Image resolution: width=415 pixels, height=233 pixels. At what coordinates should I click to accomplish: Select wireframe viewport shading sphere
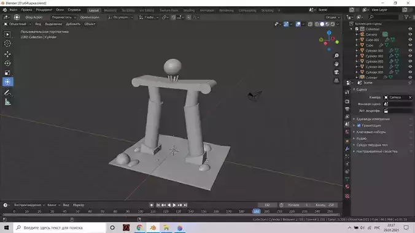pyautogui.click(x=317, y=25)
